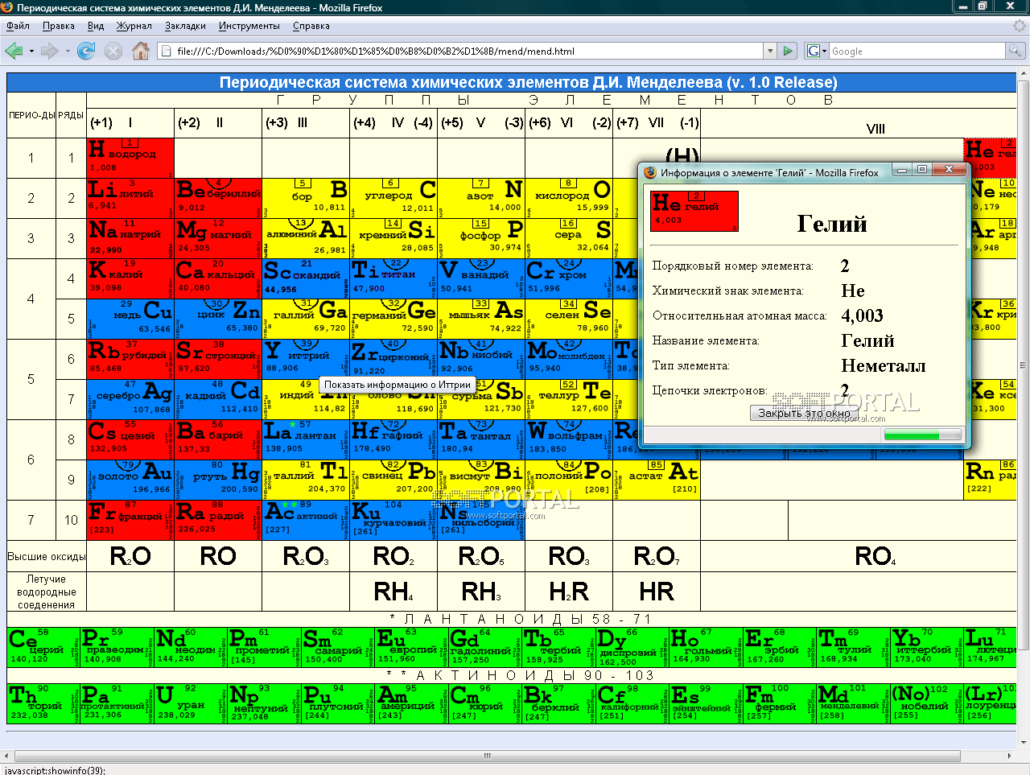Open the Google search engine selector
The image size is (1030, 775).
click(817, 51)
